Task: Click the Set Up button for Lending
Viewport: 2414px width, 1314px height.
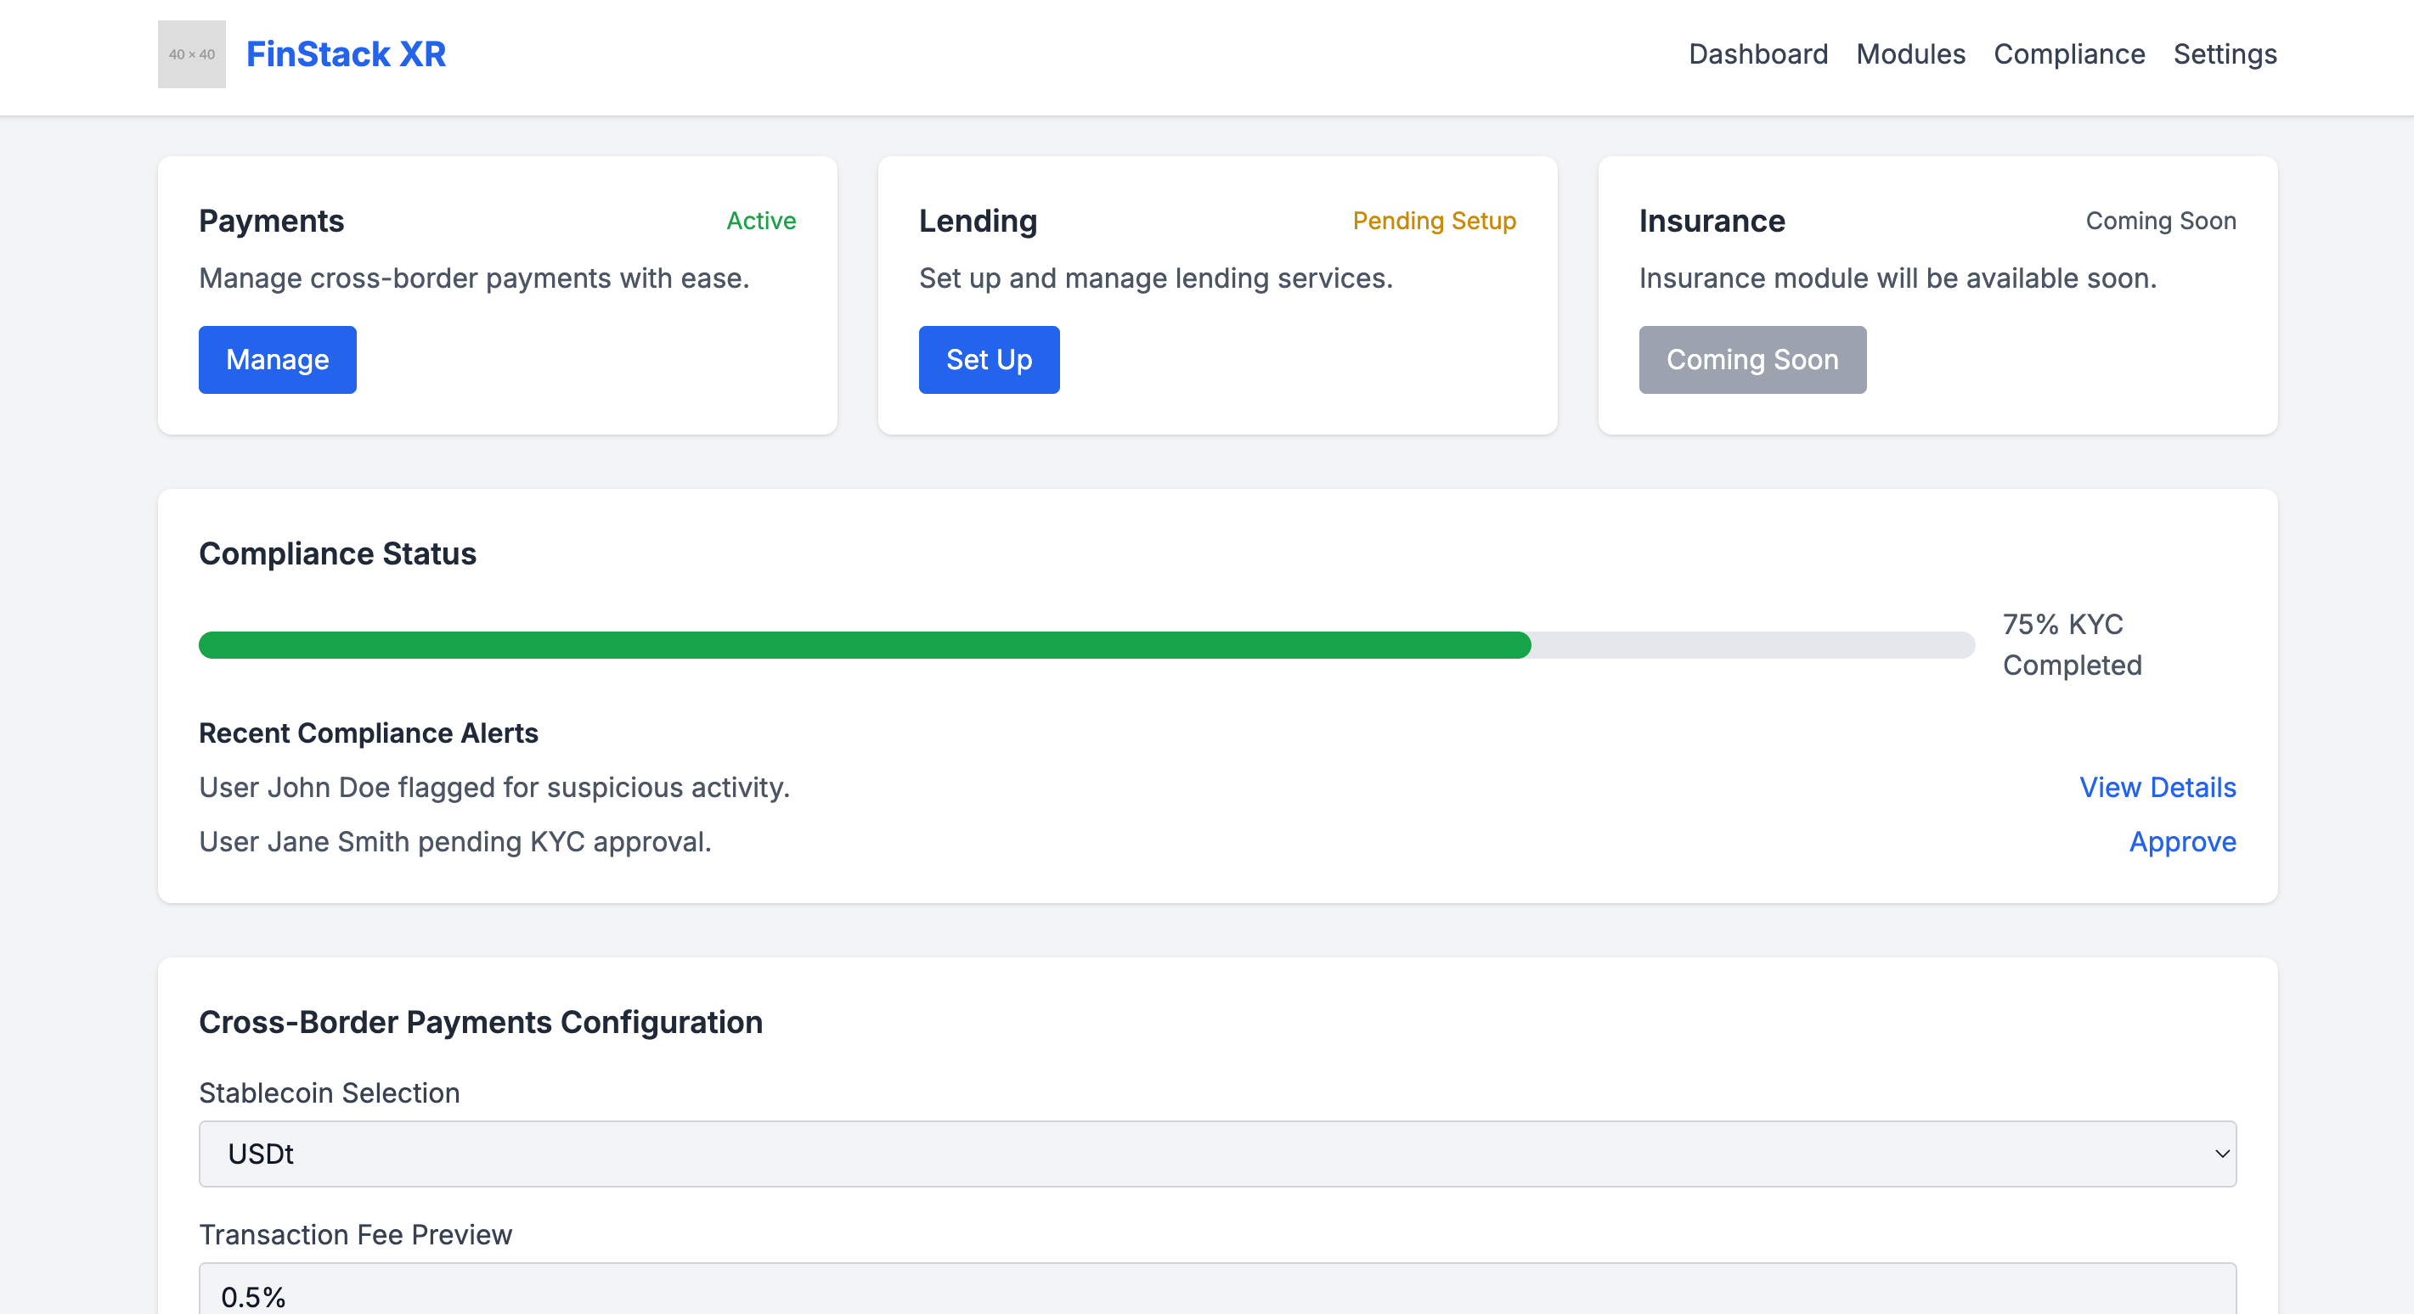Action: (988, 360)
